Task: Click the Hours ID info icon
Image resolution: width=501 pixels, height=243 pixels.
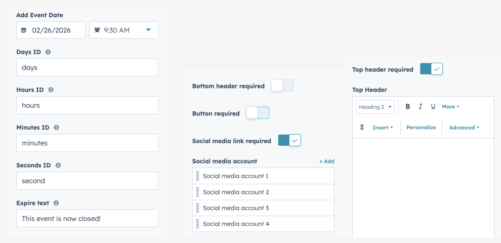Action: pos(51,90)
